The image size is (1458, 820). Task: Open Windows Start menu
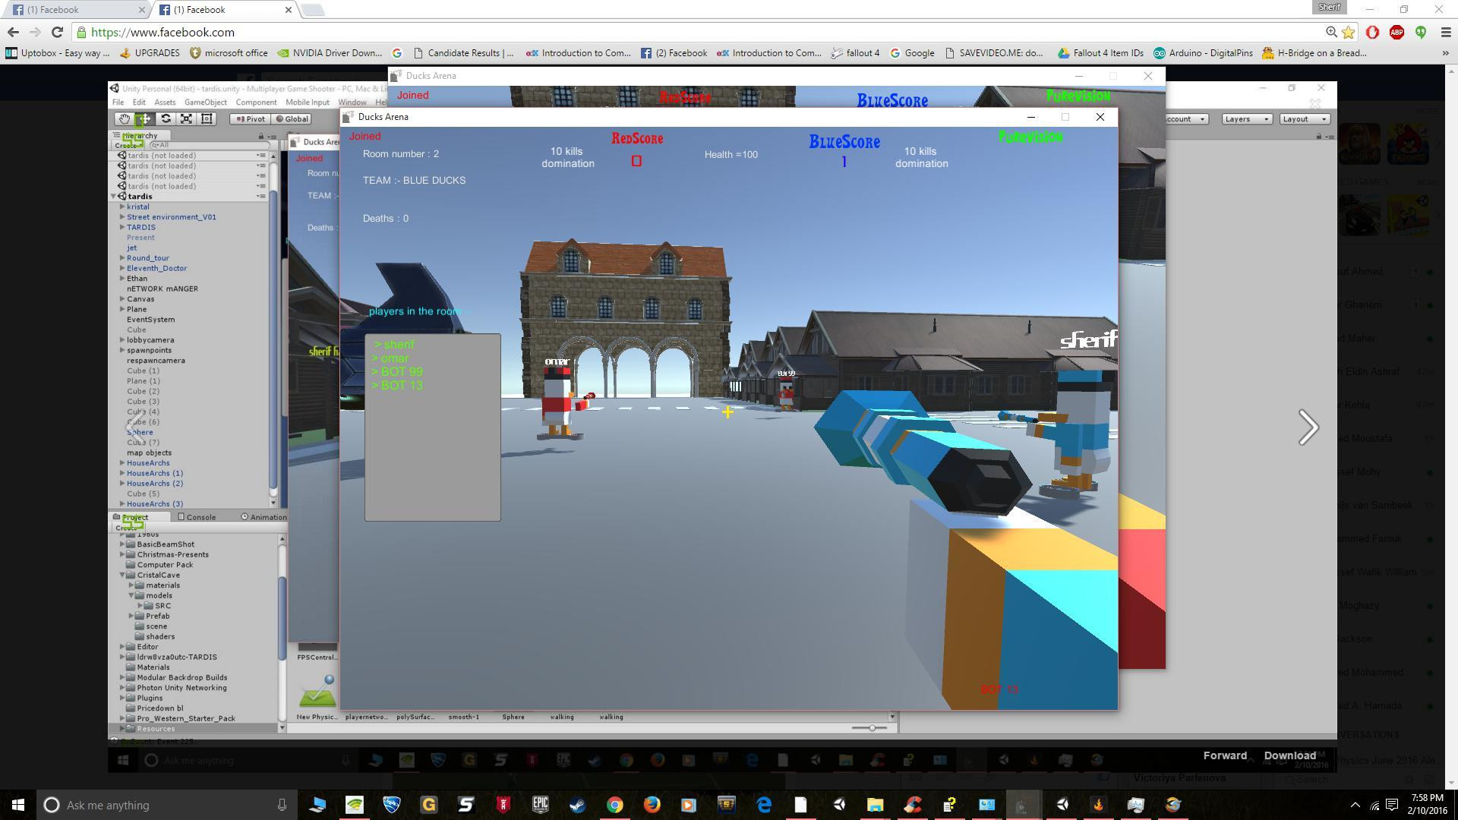point(18,805)
